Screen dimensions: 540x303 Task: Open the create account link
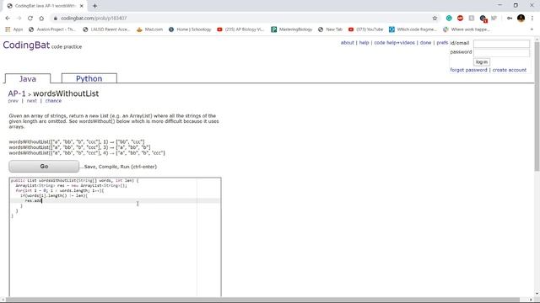pyautogui.click(x=510, y=70)
